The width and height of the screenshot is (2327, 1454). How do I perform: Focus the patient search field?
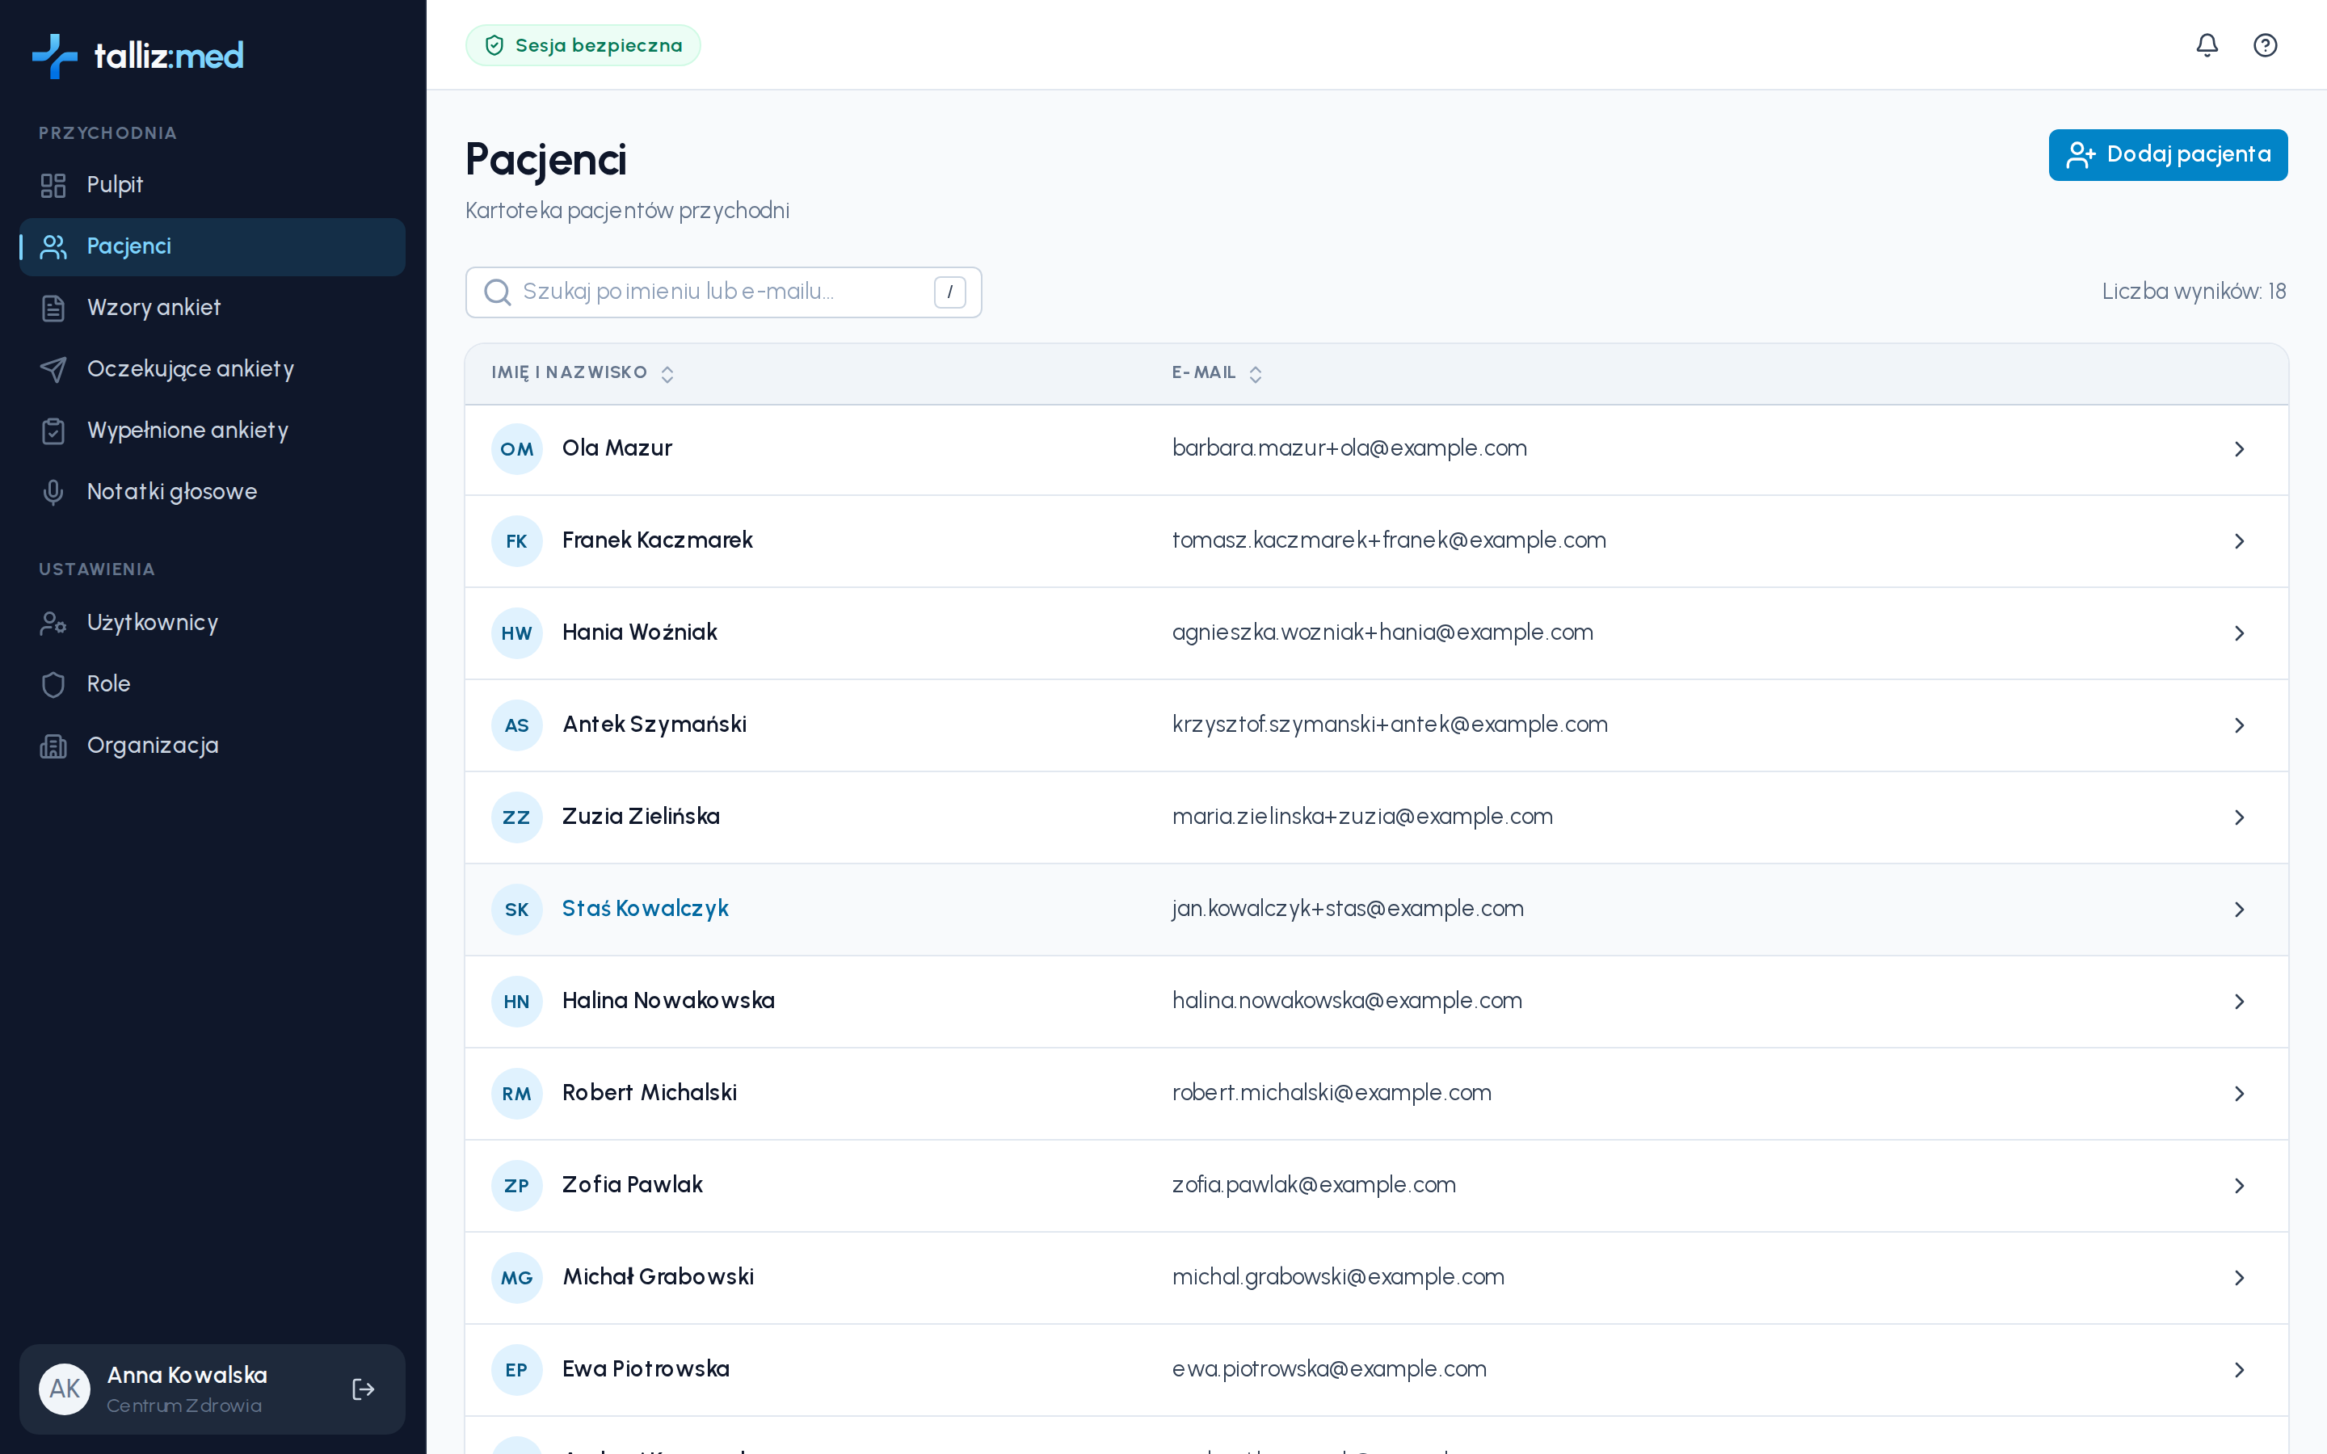(723, 292)
